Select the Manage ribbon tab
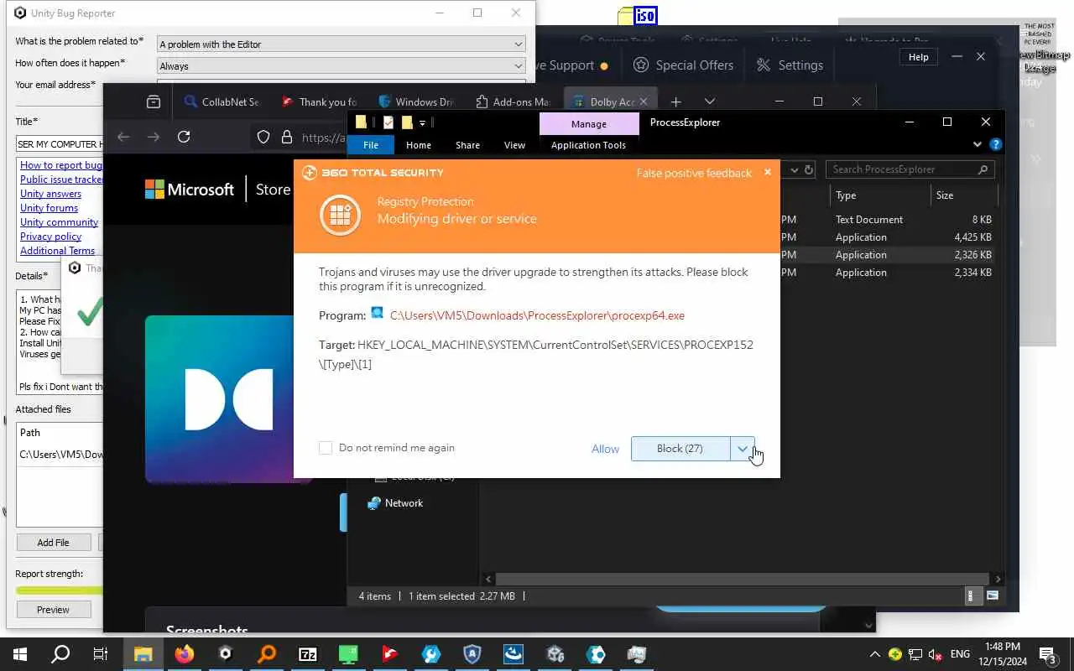1074x671 pixels. [x=589, y=123]
